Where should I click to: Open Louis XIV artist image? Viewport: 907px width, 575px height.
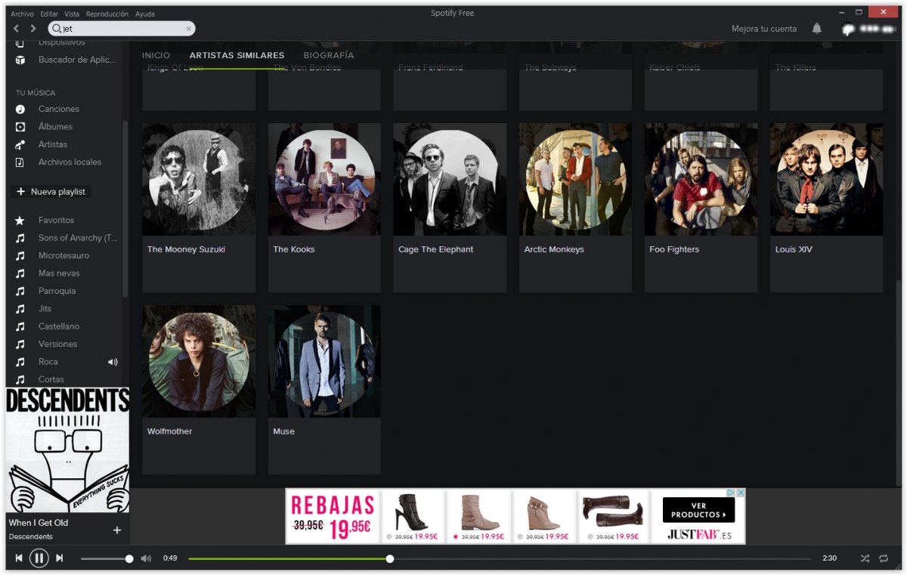coord(826,179)
